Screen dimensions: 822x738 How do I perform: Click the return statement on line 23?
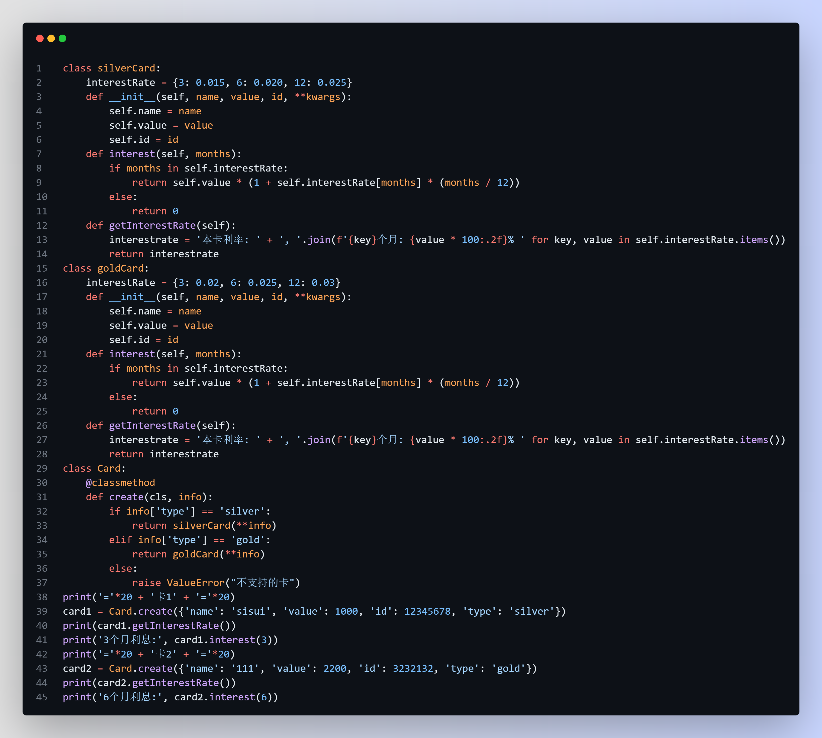tap(326, 383)
